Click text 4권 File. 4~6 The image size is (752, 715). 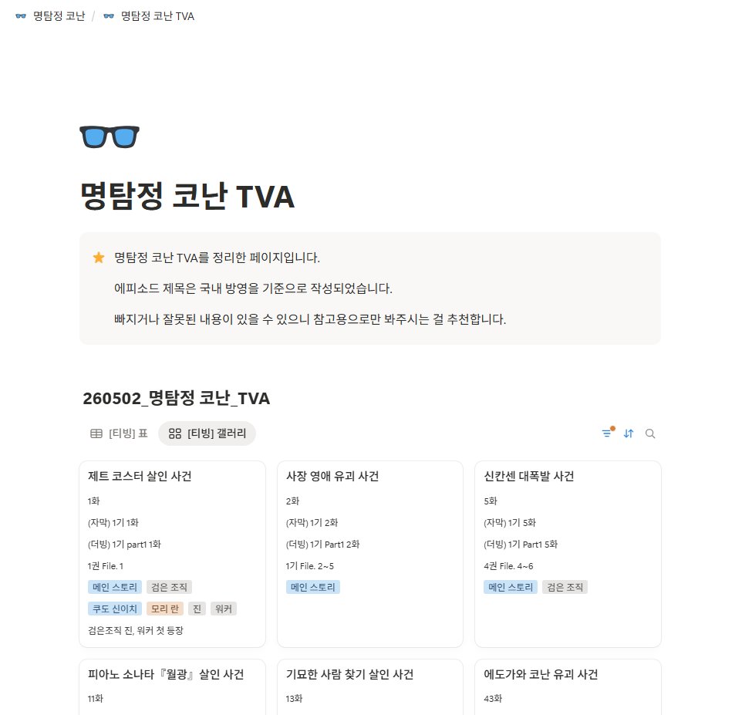[x=508, y=566]
